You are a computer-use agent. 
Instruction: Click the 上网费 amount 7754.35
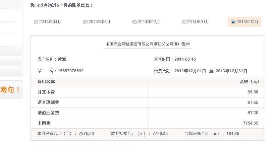tap(251, 123)
